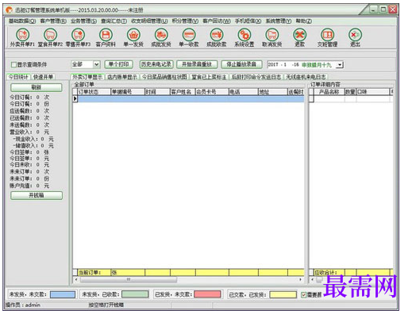Open system settings 系统设置 gear icon
Screen dimensions: 412x311
(245, 35)
